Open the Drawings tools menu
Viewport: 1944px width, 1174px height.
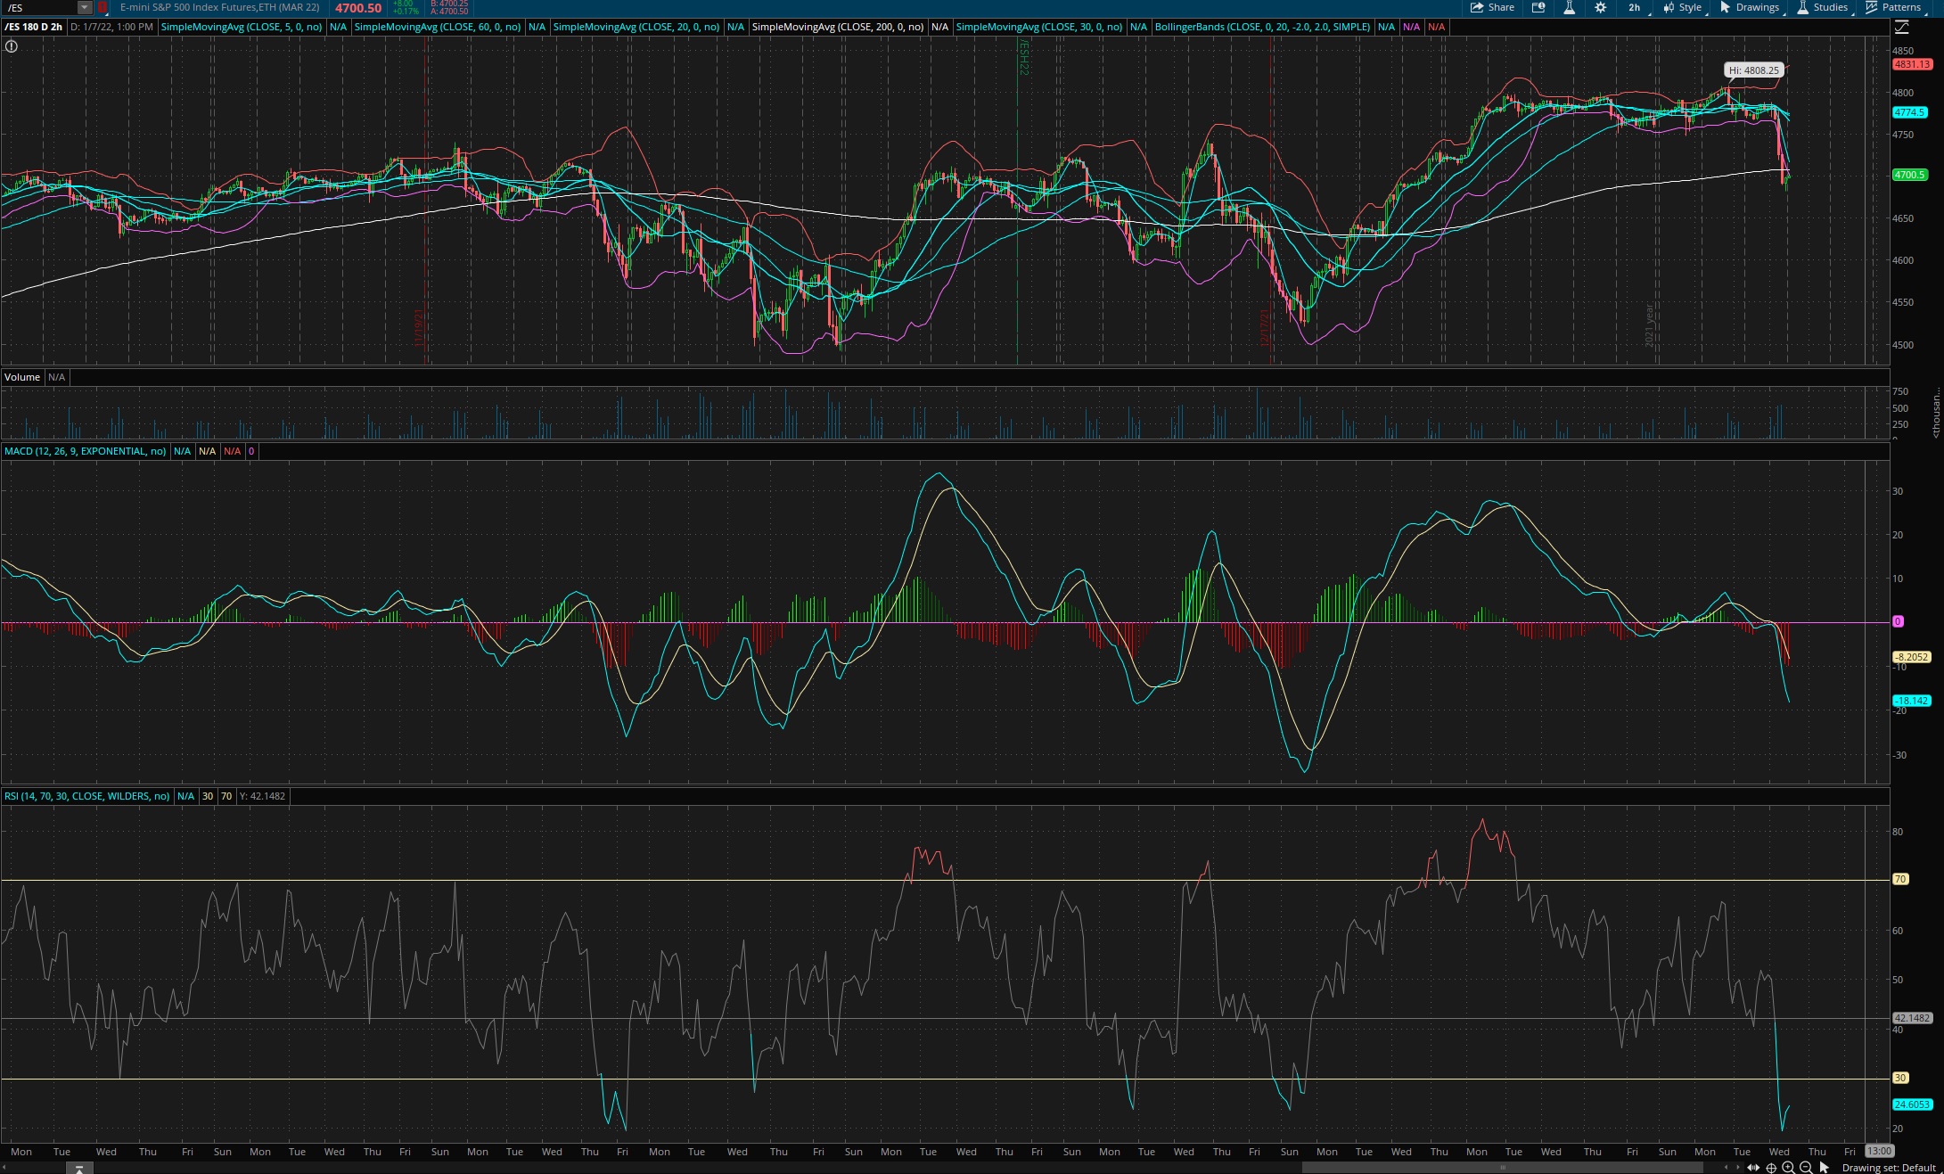(1749, 7)
